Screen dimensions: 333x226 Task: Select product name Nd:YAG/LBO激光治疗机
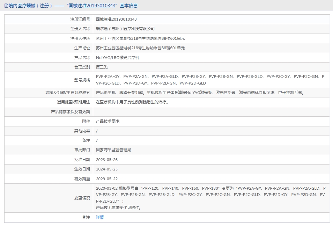click(117, 58)
